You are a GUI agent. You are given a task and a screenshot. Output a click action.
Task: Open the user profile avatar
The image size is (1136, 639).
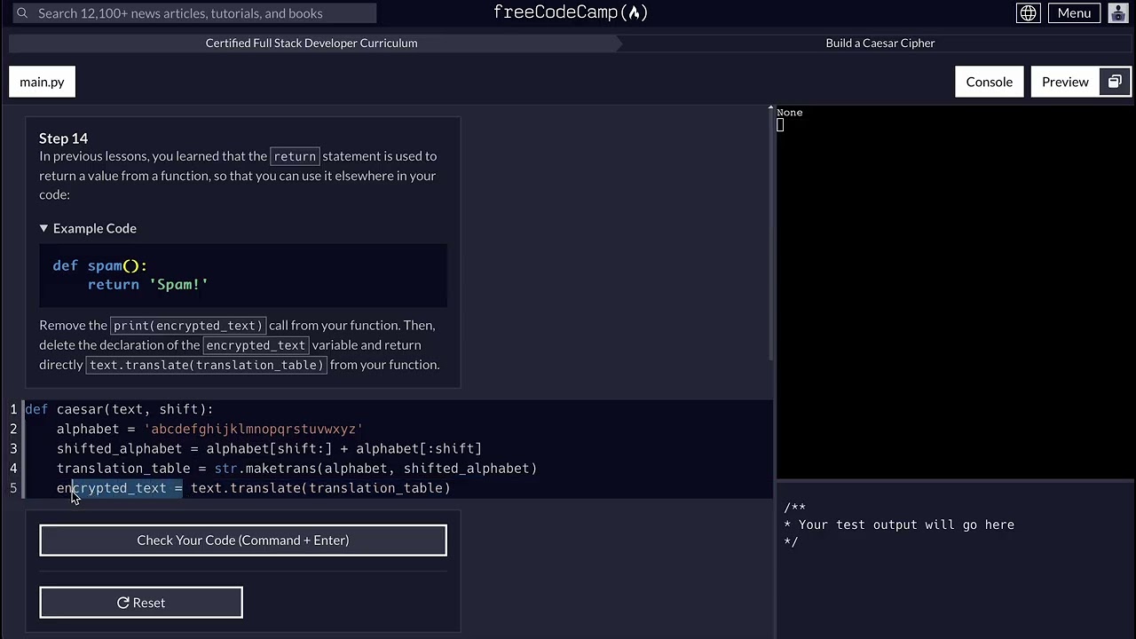[x=1118, y=13]
